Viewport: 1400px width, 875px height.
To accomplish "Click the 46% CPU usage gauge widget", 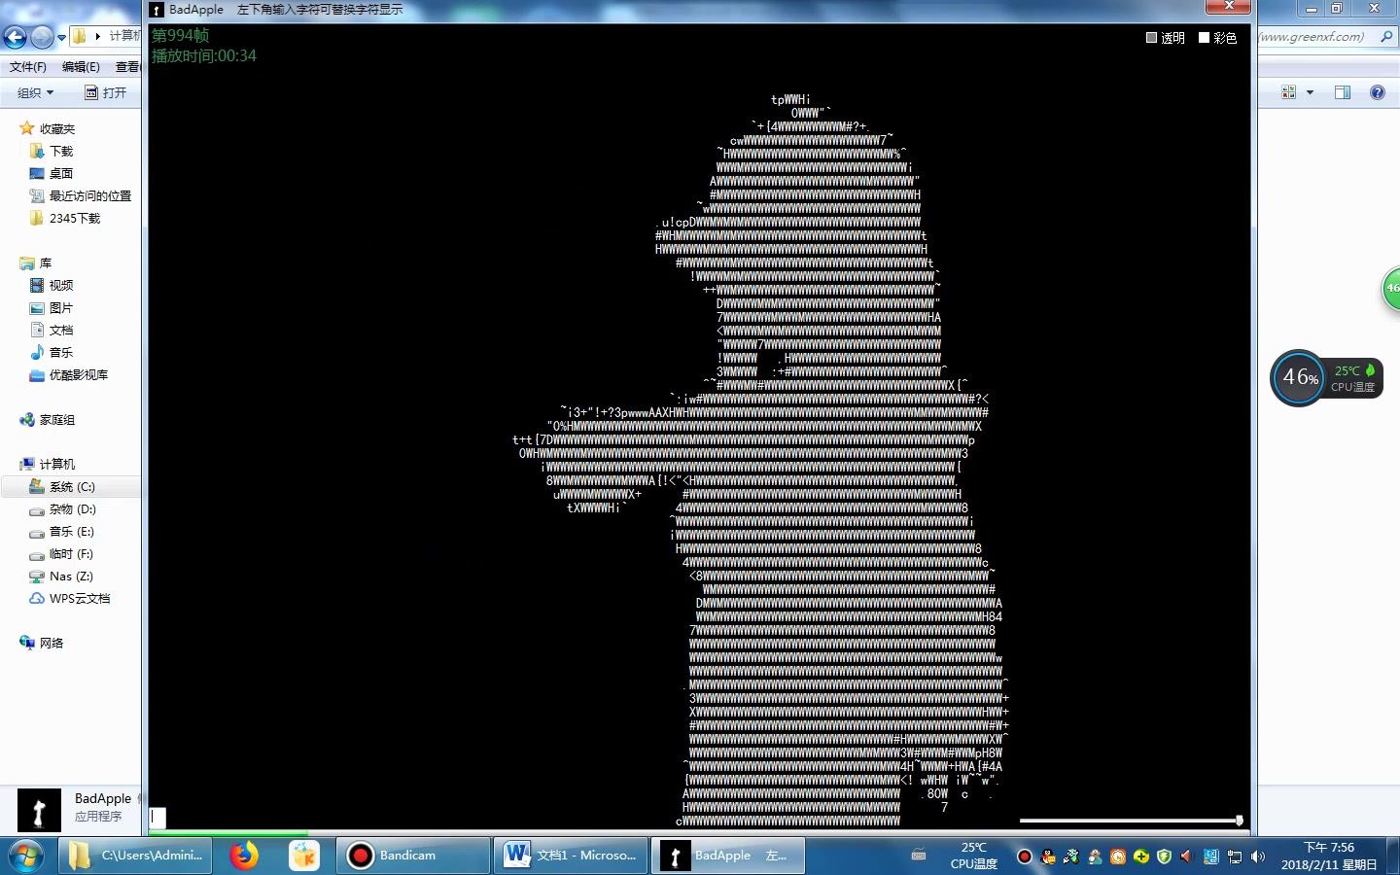I will tap(1299, 377).
